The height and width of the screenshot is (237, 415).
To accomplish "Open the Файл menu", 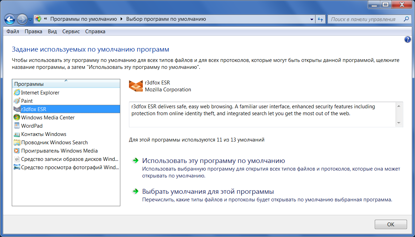I will (13, 31).
